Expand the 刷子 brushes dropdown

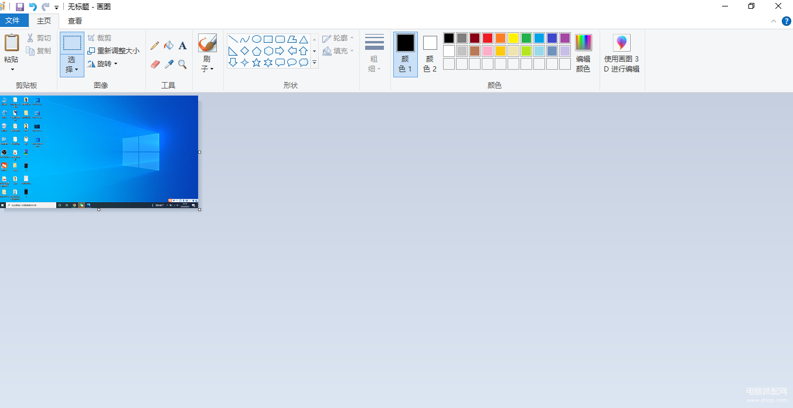coord(212,69)
